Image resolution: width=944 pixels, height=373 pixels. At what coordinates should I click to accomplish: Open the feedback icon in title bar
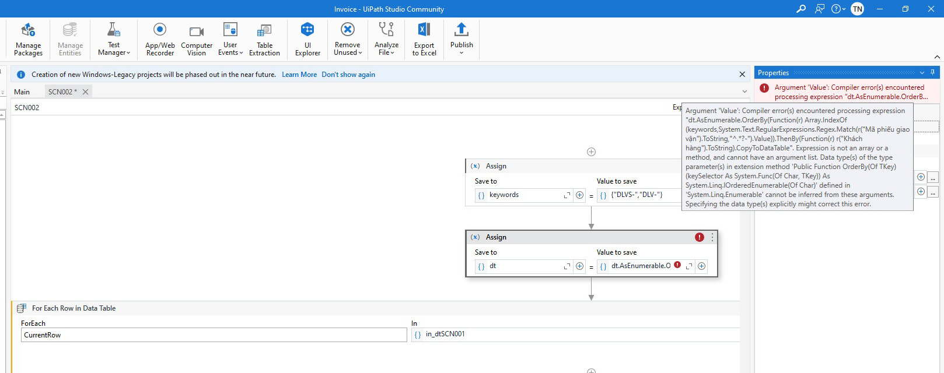[820, 9]
